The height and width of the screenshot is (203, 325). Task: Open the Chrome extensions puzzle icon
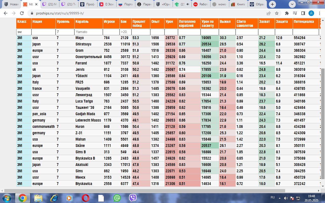coord(287,13)
